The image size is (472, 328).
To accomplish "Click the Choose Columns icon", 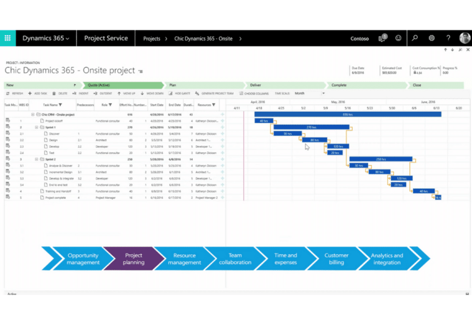I will pos(241,93).
